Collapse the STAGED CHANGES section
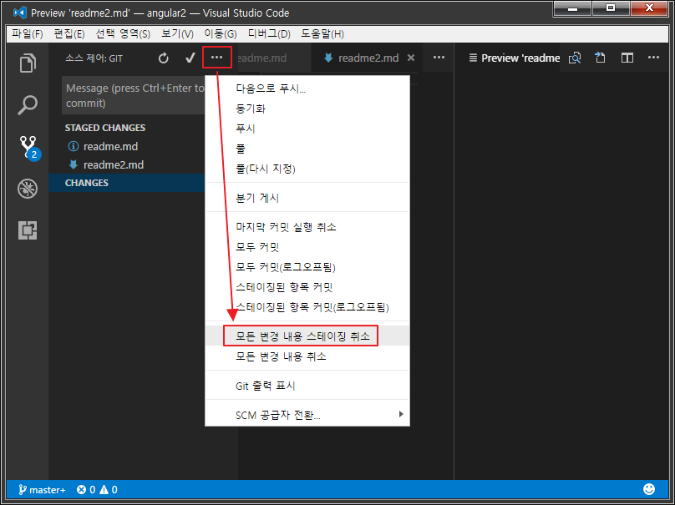The width and height of the screenshot is (675, 505). click(105, 128)
